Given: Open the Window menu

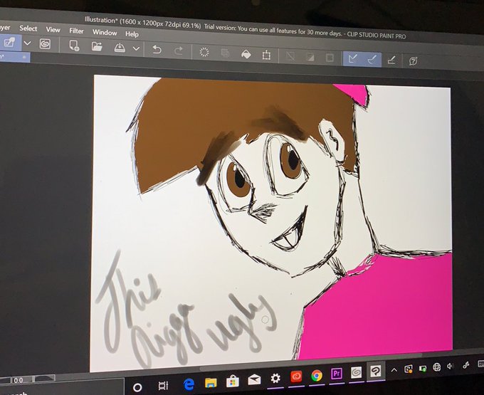Looking at the screenshot, I should click(105, 33).
